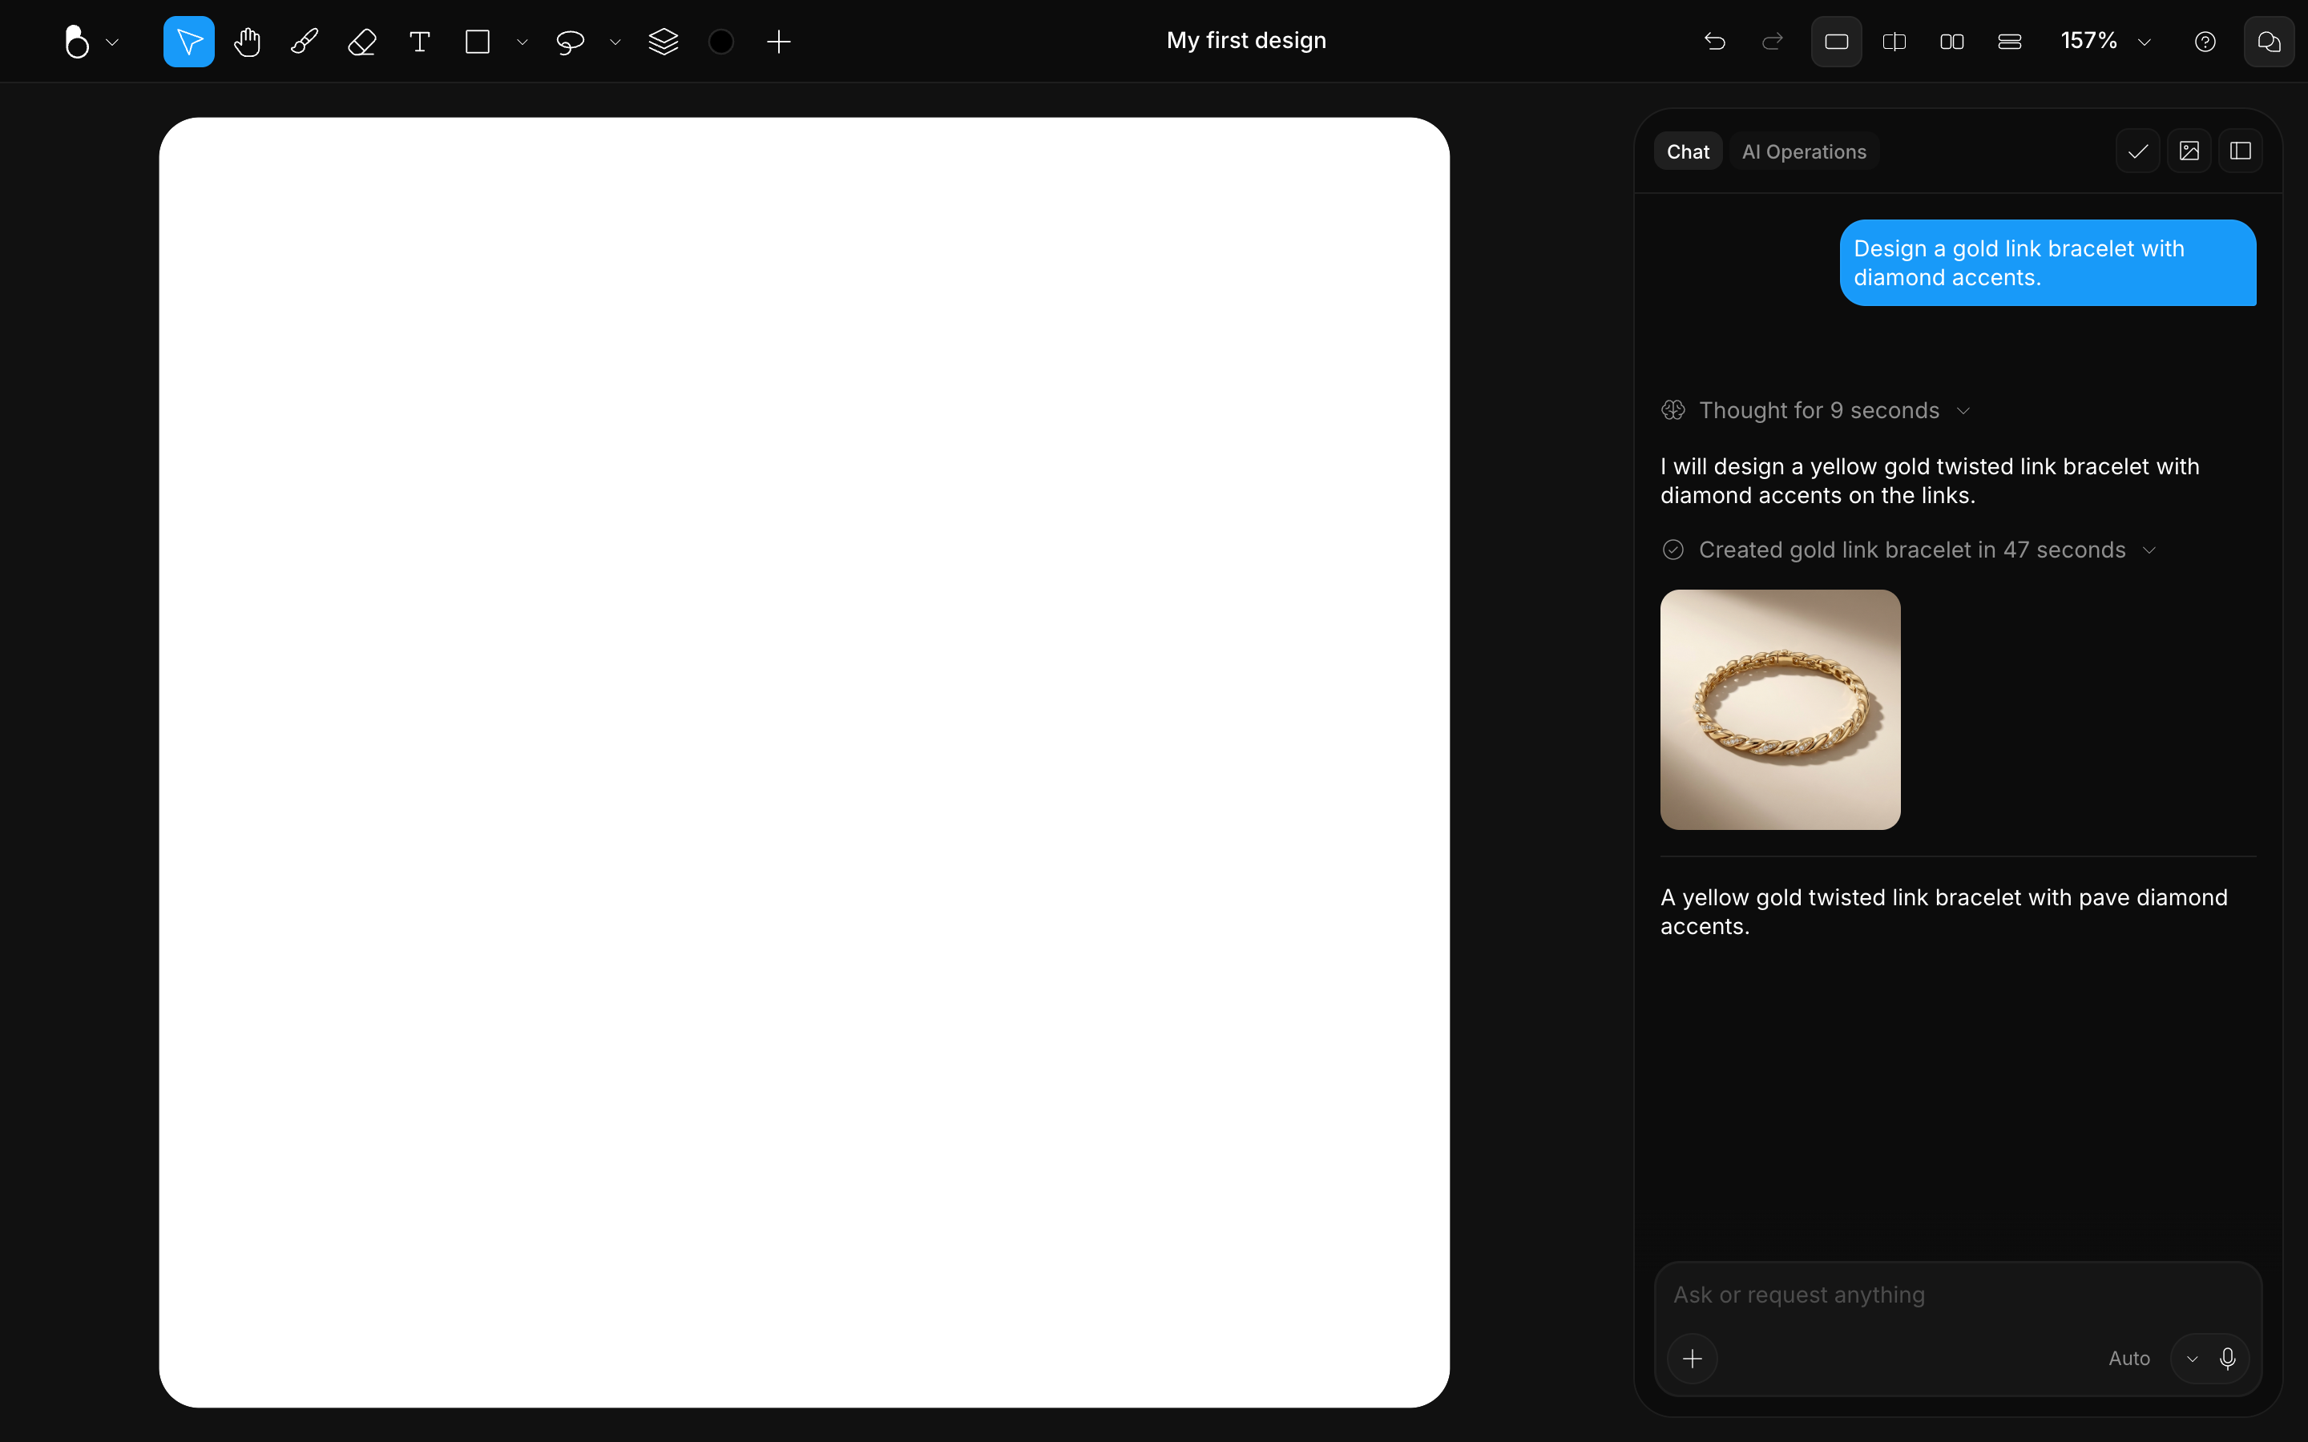Image resolution: width=2308 pixels, height=1442 pixels.
Task: Expand 'Created gold link bracelet in 47 seconds'
Action: [x=1910, y=550]
